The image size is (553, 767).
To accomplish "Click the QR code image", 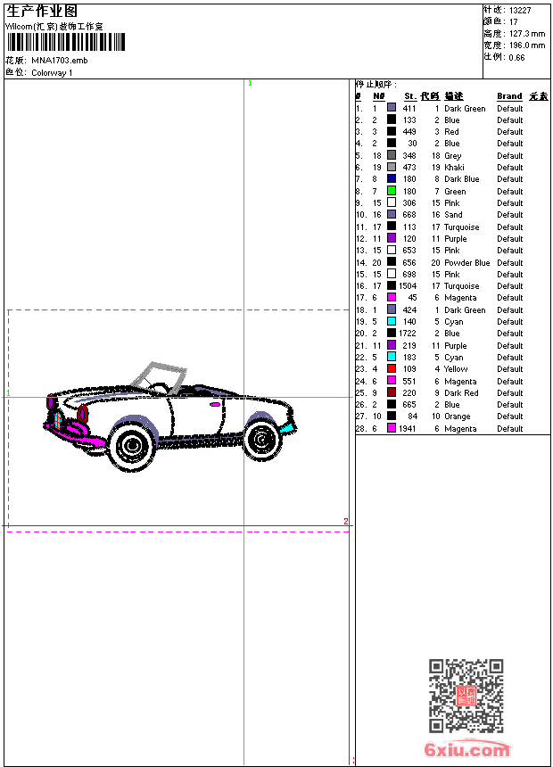I will coord(466,696).
